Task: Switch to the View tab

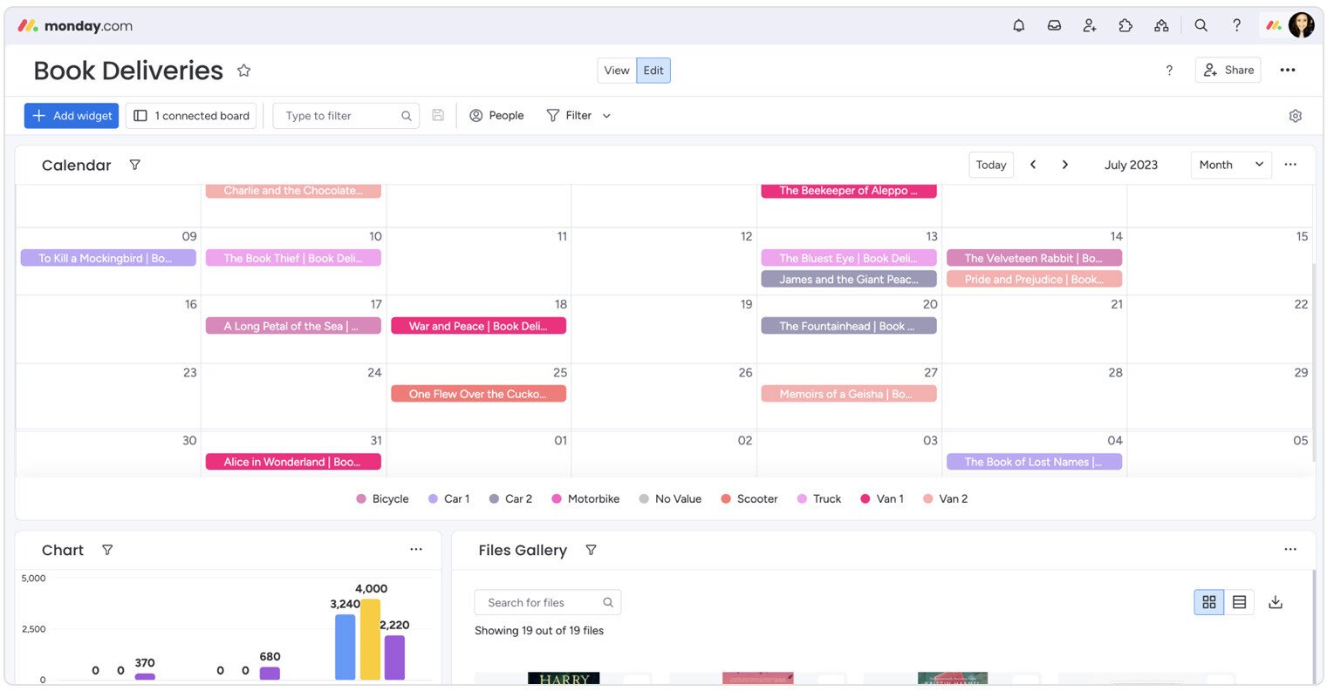Action: pos(616,70)
